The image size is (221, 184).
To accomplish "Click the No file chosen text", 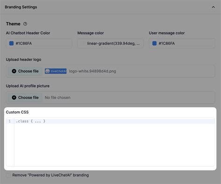I will click(x=57, y=97).
